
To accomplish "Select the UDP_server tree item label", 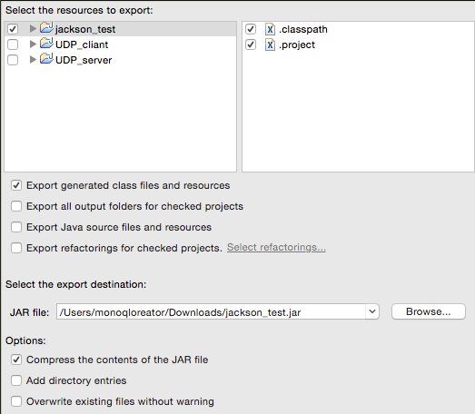I will click(x=84, y=60).
